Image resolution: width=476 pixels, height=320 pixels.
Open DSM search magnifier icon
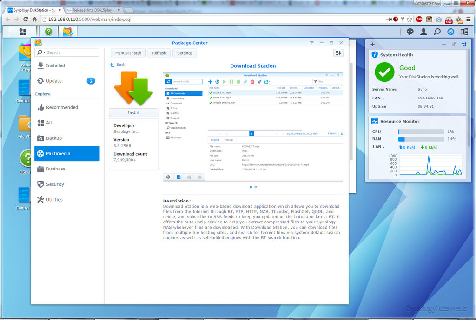(437, 32)
